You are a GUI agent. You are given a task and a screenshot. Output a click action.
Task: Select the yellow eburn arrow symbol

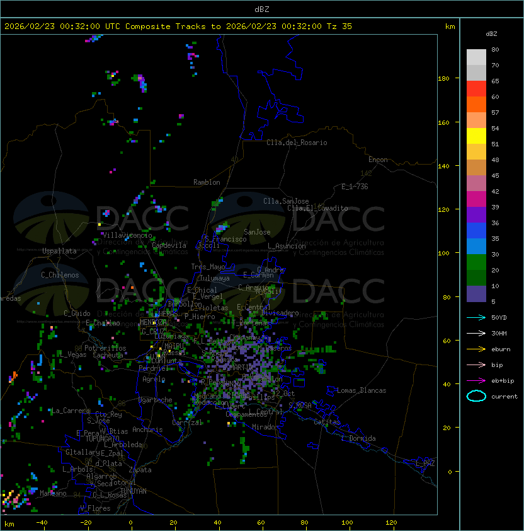(476, 349)
